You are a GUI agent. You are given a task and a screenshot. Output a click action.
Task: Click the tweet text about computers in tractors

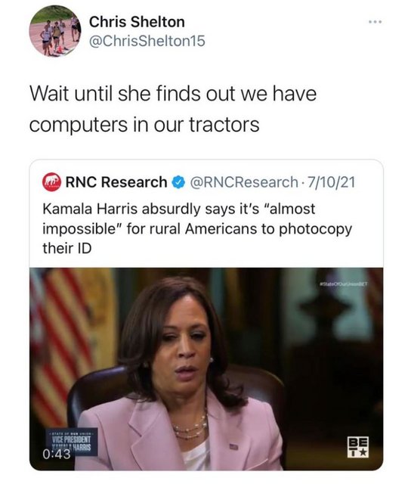[x=173, y=109]
